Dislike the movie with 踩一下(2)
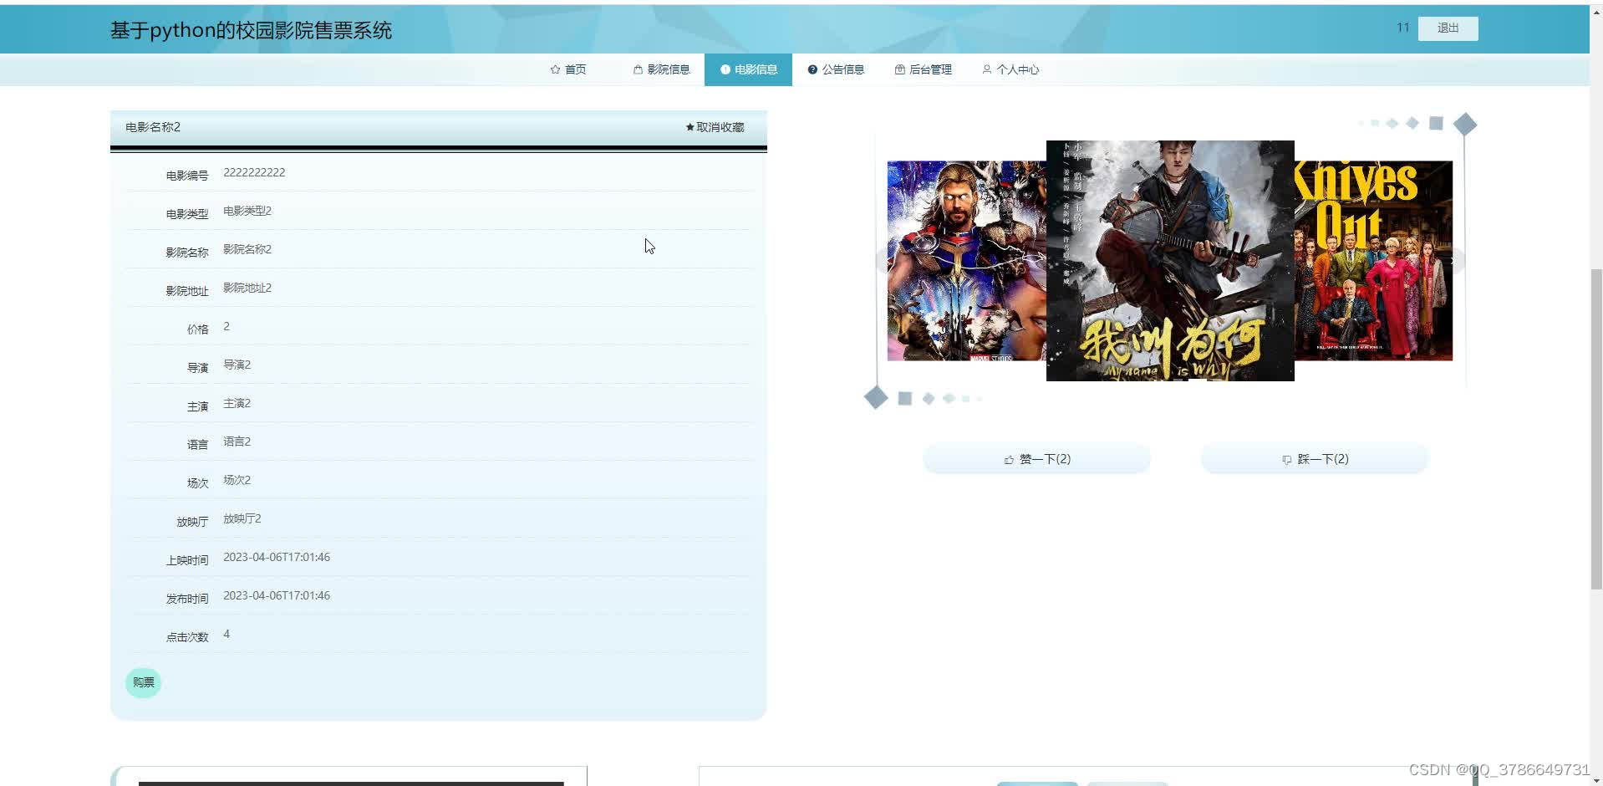The image size is (1603, 786). (1315, 459)
